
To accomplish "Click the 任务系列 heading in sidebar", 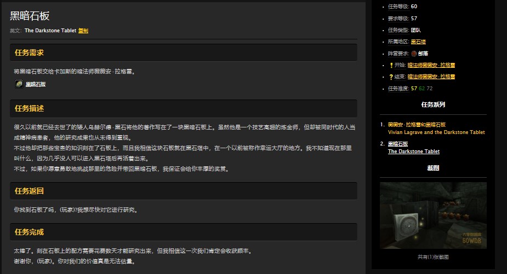I will [x=433, y=104].
